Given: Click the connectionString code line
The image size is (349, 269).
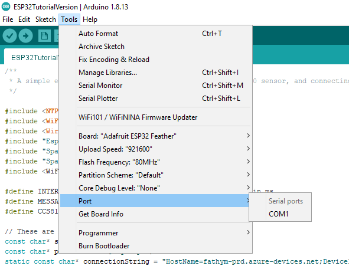Looking at the screenshot, I should [177, 261].
